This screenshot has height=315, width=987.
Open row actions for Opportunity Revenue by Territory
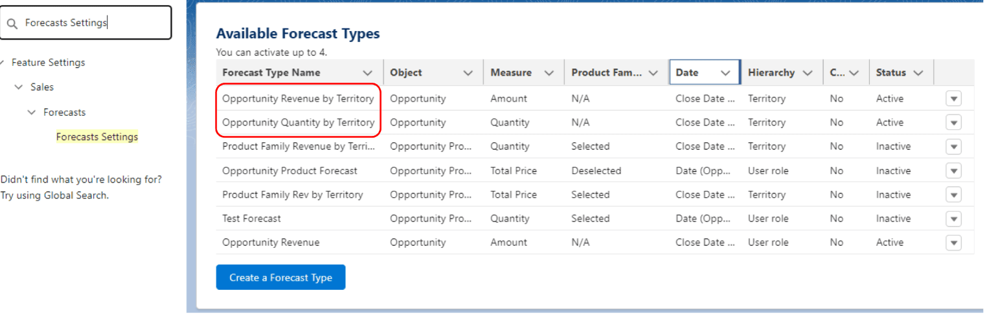[x=953, y=99]
